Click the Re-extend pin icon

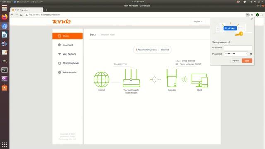[x=60, y=45]
